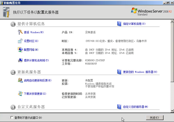
Task: Click the key icon for 激活 Windows
Action: point(20,32)
